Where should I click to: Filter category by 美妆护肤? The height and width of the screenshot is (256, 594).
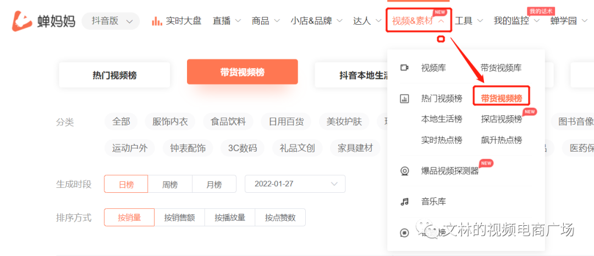pyautogui.click(x=344, y=122)
